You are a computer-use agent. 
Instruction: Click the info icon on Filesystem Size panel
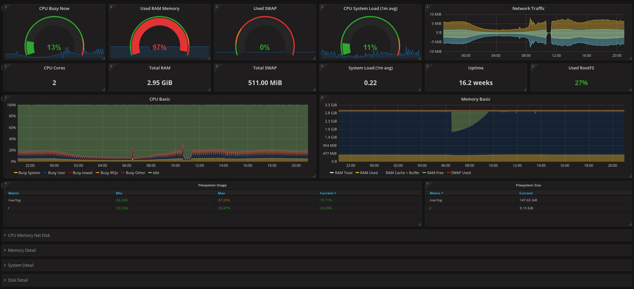[427, 183]
